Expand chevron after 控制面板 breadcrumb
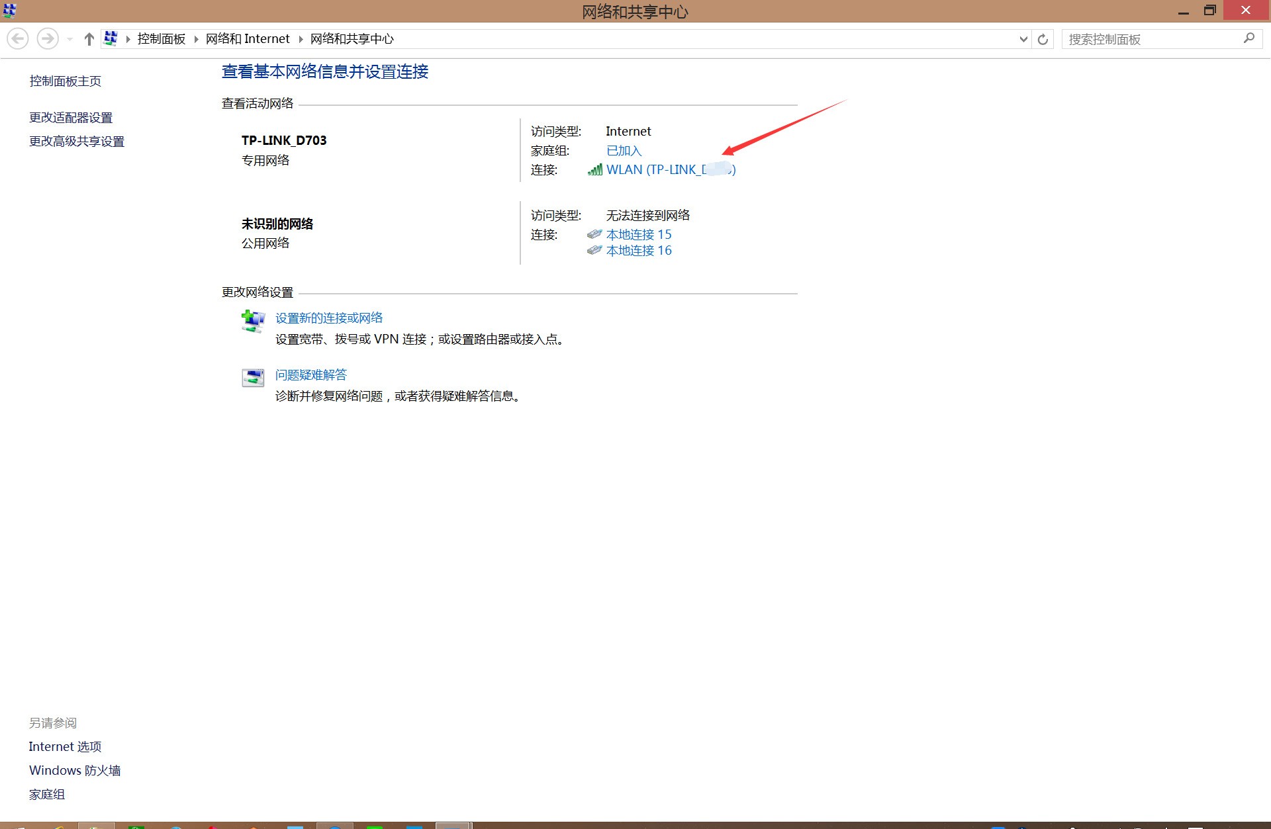The image size is (1271, 829). 196,39
